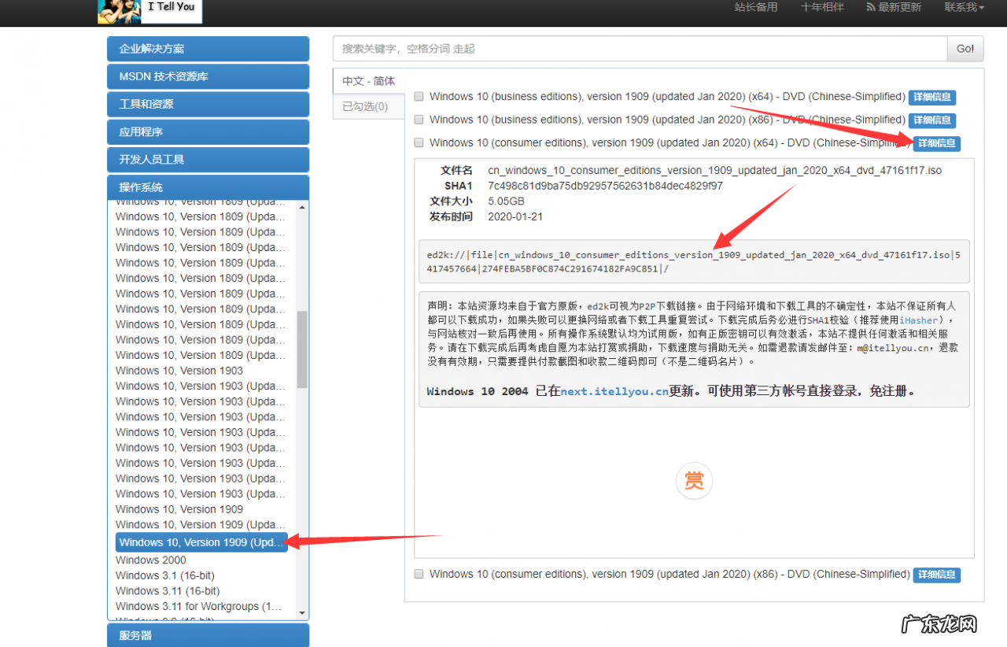Viewport: 1007px width, 647px height.
Task: Click the I Tell You logo
Action: 149,11
